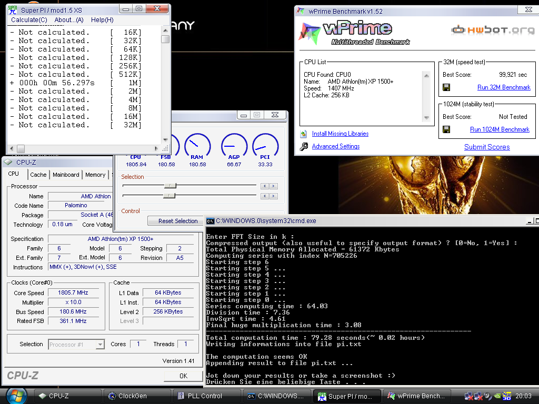Switch to the PLL Control taskbar button
The image size is (539, 404).
(207, 396)
